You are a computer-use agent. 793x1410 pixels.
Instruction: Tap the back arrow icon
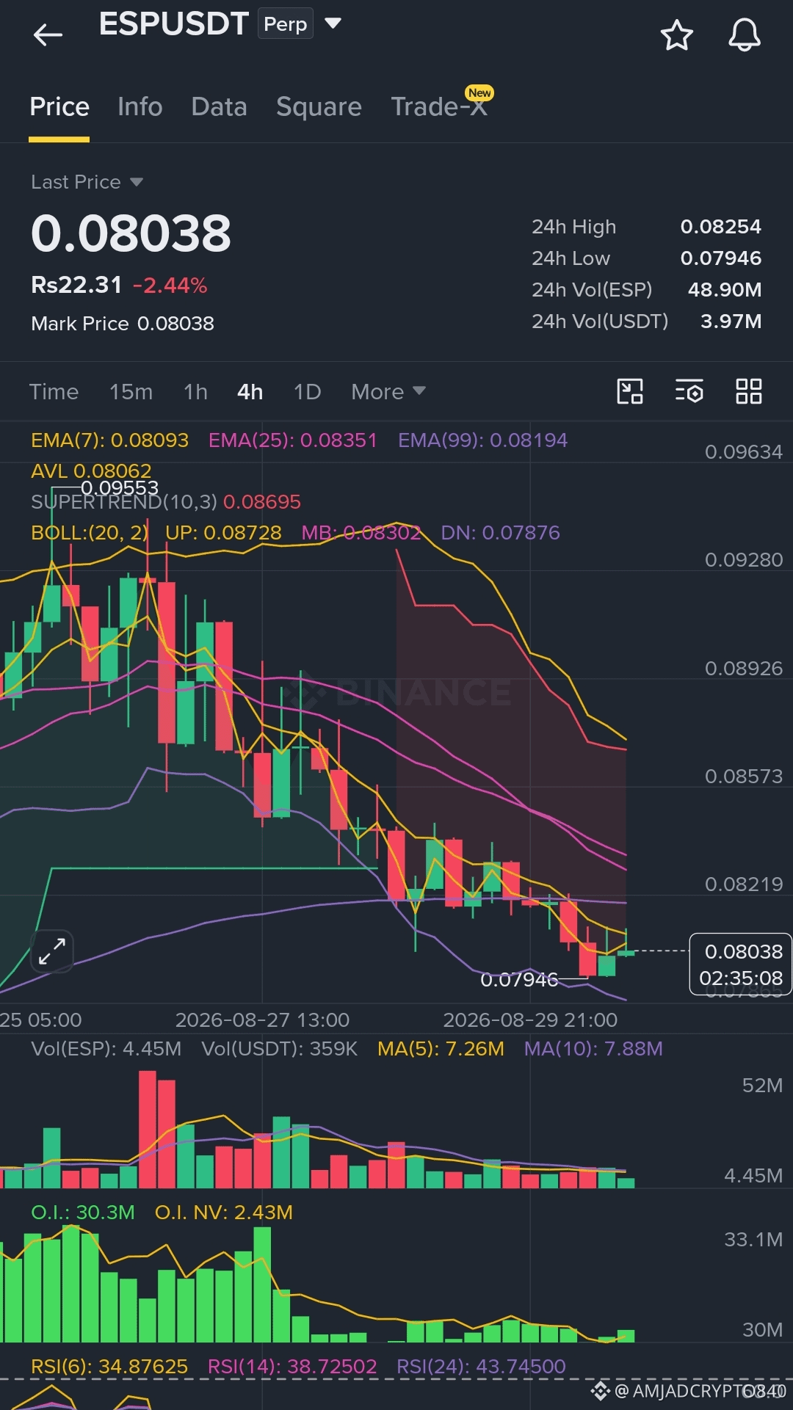click(x=48, y=34)
